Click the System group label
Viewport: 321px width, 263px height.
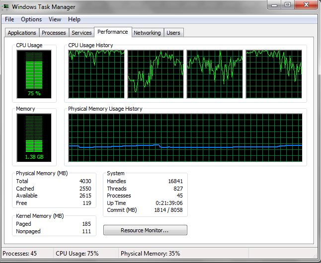[116, 173]
